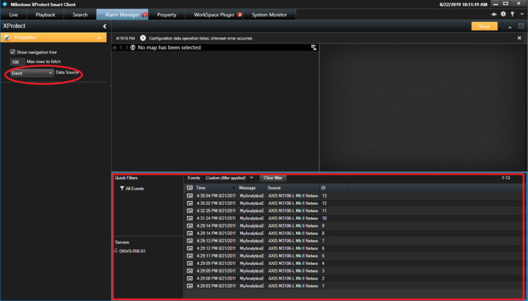Click the All Events filter funnel icon

tap(122, 189)
